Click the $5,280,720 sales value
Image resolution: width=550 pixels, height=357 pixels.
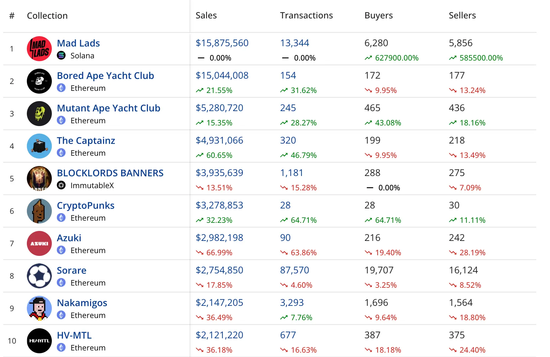[219, 108]
